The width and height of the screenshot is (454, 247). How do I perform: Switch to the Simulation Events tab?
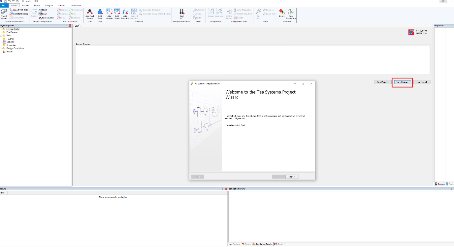[x=263, y=244]
